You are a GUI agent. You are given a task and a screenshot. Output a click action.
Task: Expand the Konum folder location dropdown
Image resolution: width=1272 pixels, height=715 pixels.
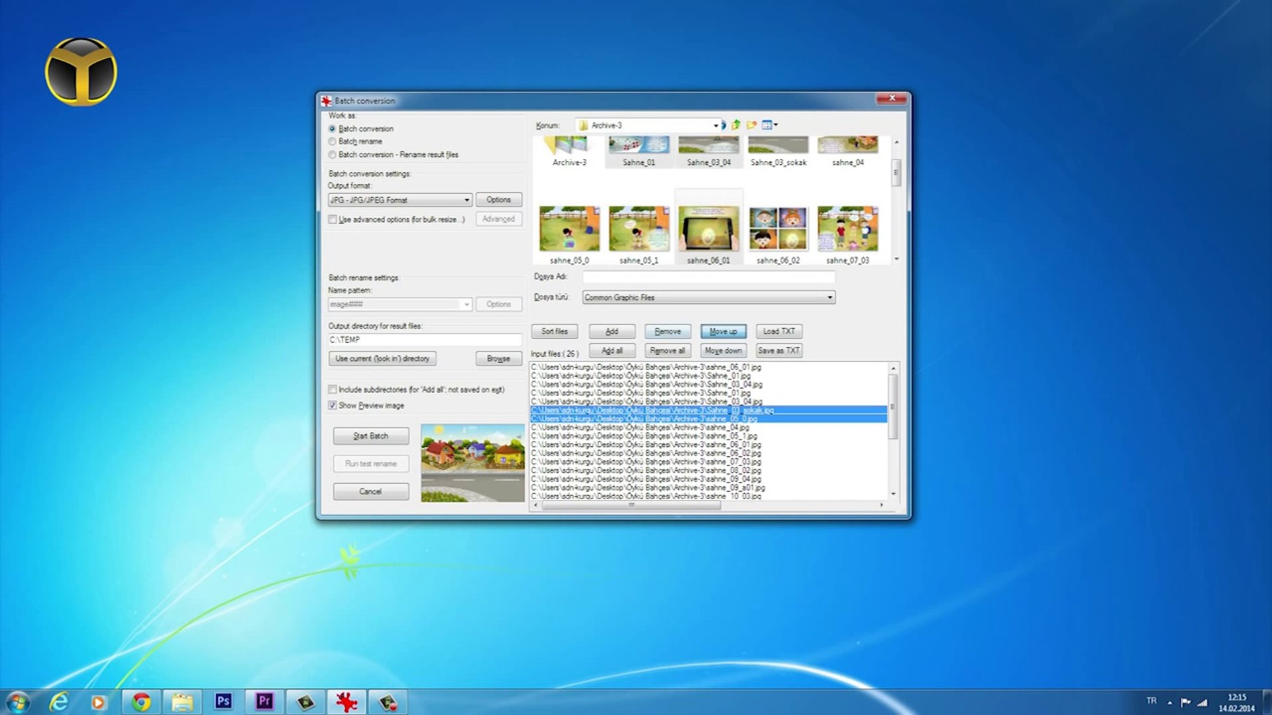pyautogui.click(x=715, y=125)
